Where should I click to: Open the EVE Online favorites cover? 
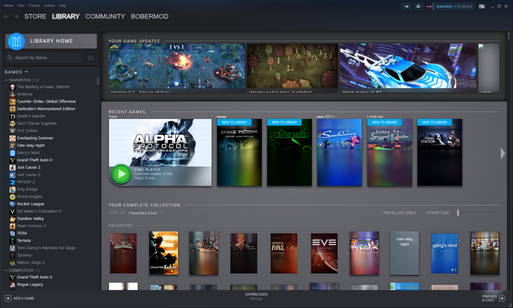coord(324,253)
